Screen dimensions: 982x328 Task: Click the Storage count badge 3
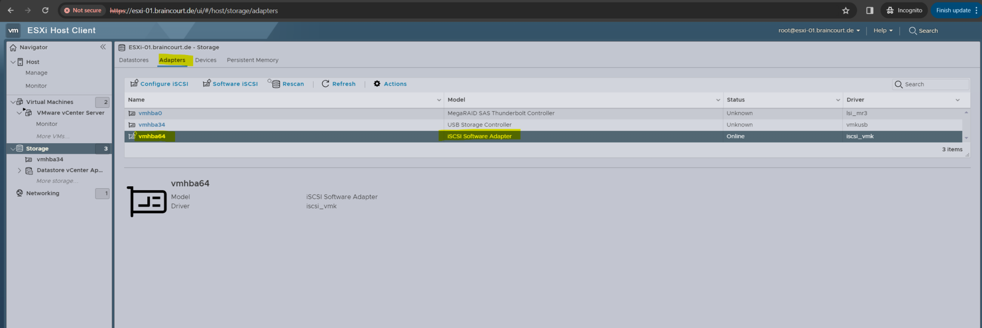click(102, 149)
